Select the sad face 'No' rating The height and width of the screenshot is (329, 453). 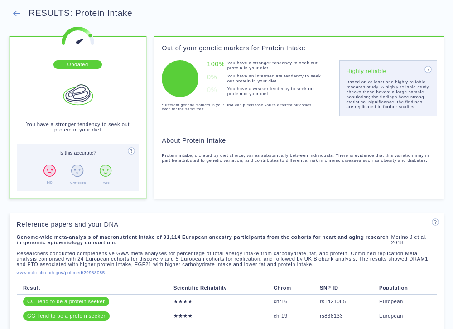click(x=50, y=170)
